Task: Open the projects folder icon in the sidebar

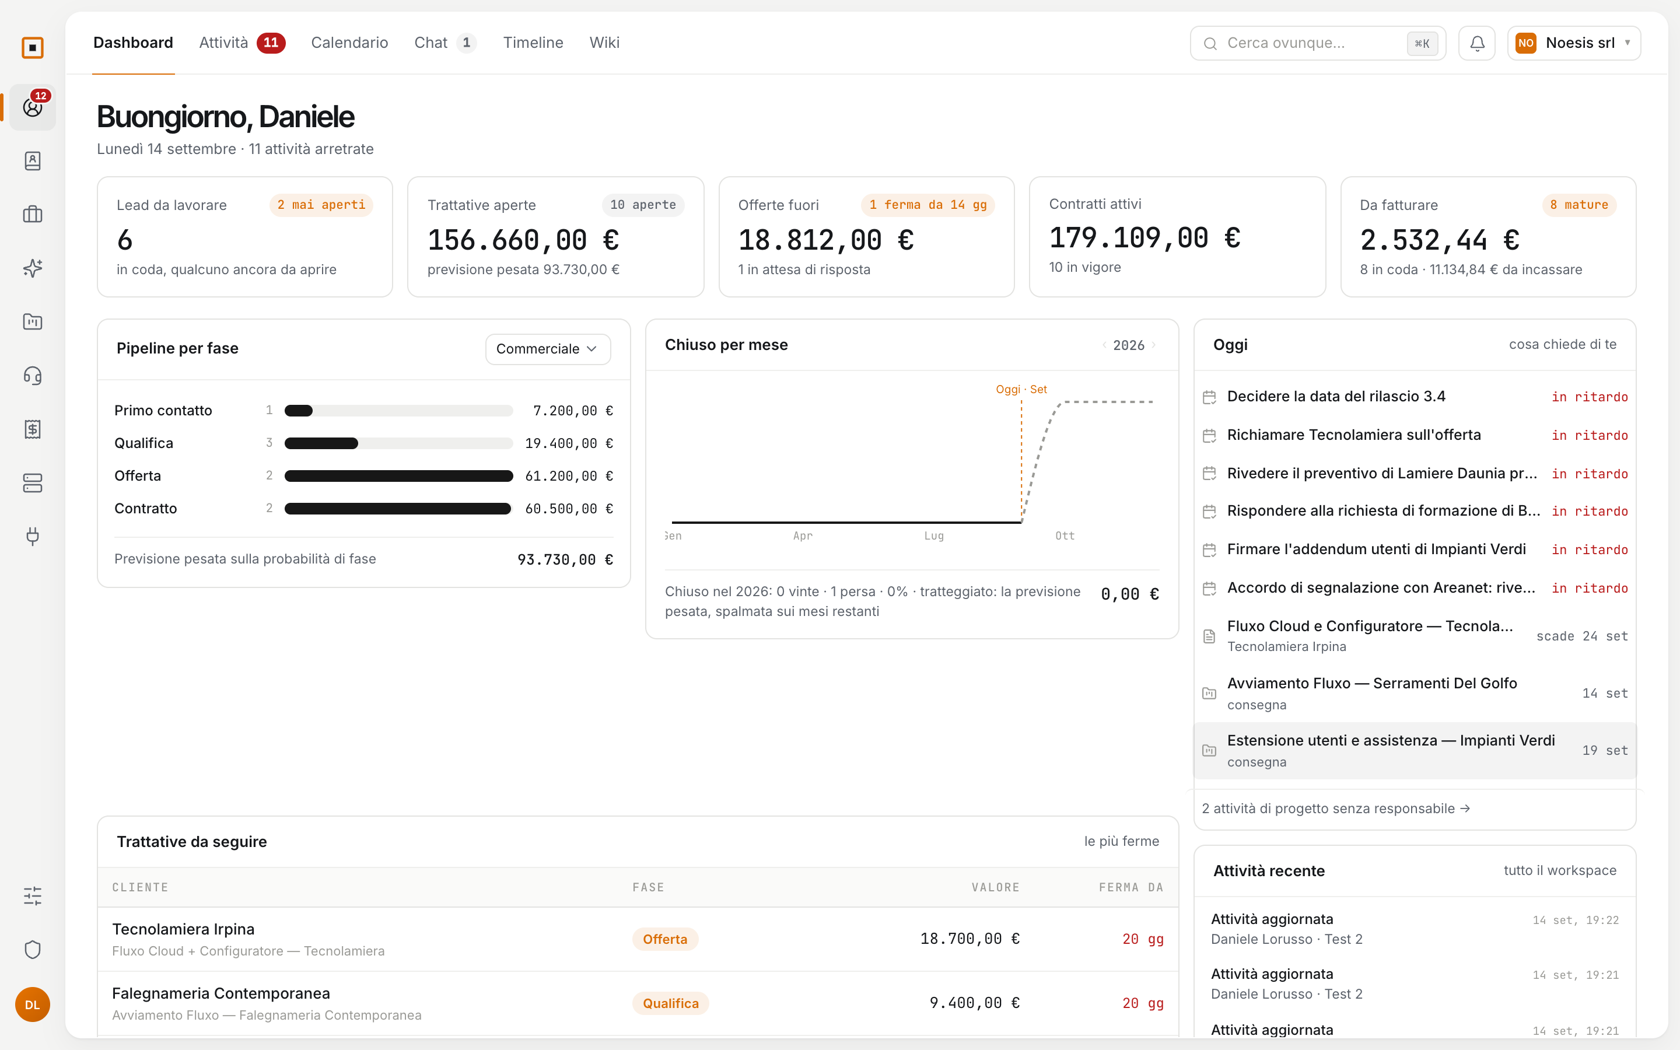Action: [x=33, y=321]
